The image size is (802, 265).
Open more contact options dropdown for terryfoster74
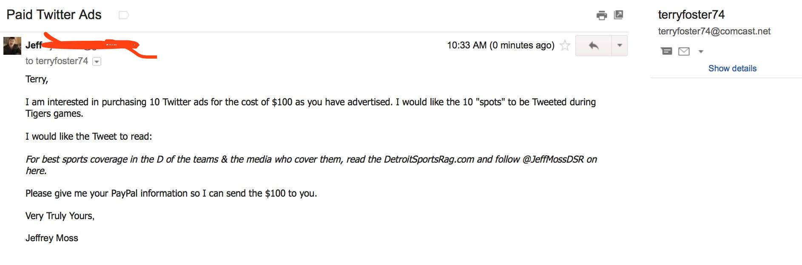[701, 52]
